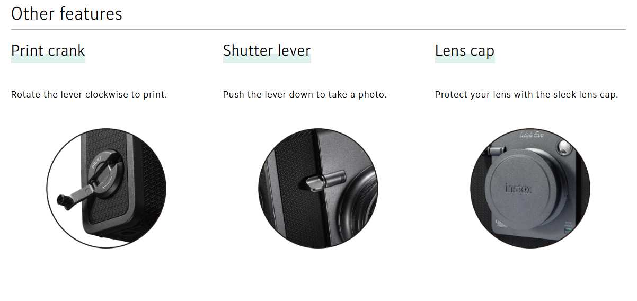The height and width of the screenshot is (301, 637).
Task: Click the "Other features" section title
Action: (67, 13)
